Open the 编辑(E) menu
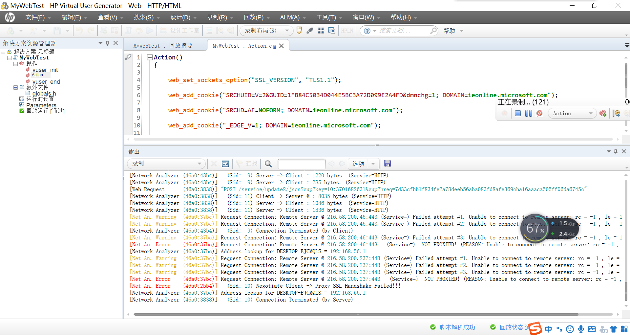This screenshot has height=335, width=630. [x=74, y=17]
